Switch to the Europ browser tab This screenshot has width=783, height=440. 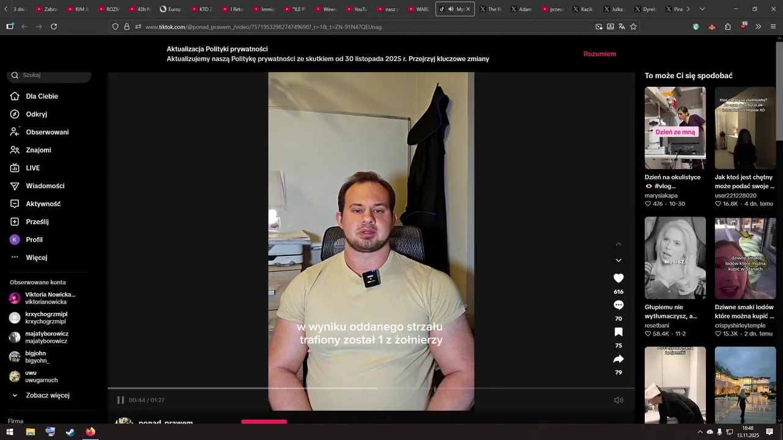pos(171,9)
